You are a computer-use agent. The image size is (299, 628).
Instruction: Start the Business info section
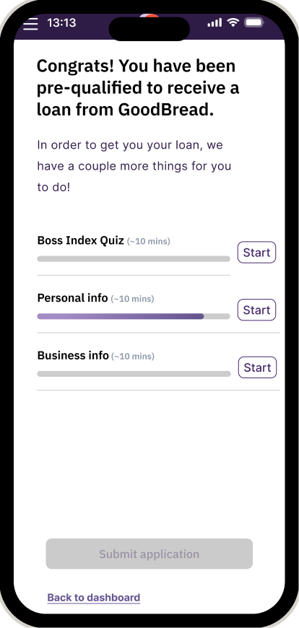click(257, 367)
